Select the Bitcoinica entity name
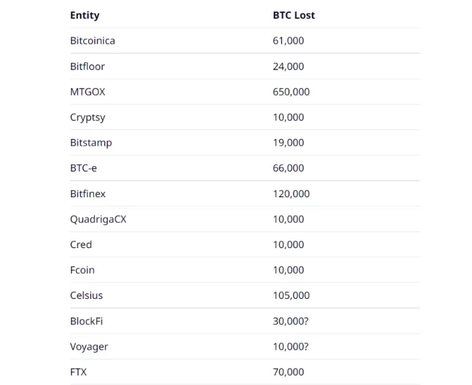The width and height of the screenshot is (472, 385). [92, 41]
